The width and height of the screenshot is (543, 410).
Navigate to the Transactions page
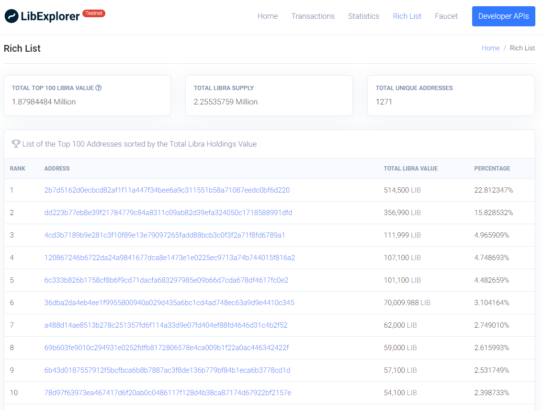click(313, 16)
